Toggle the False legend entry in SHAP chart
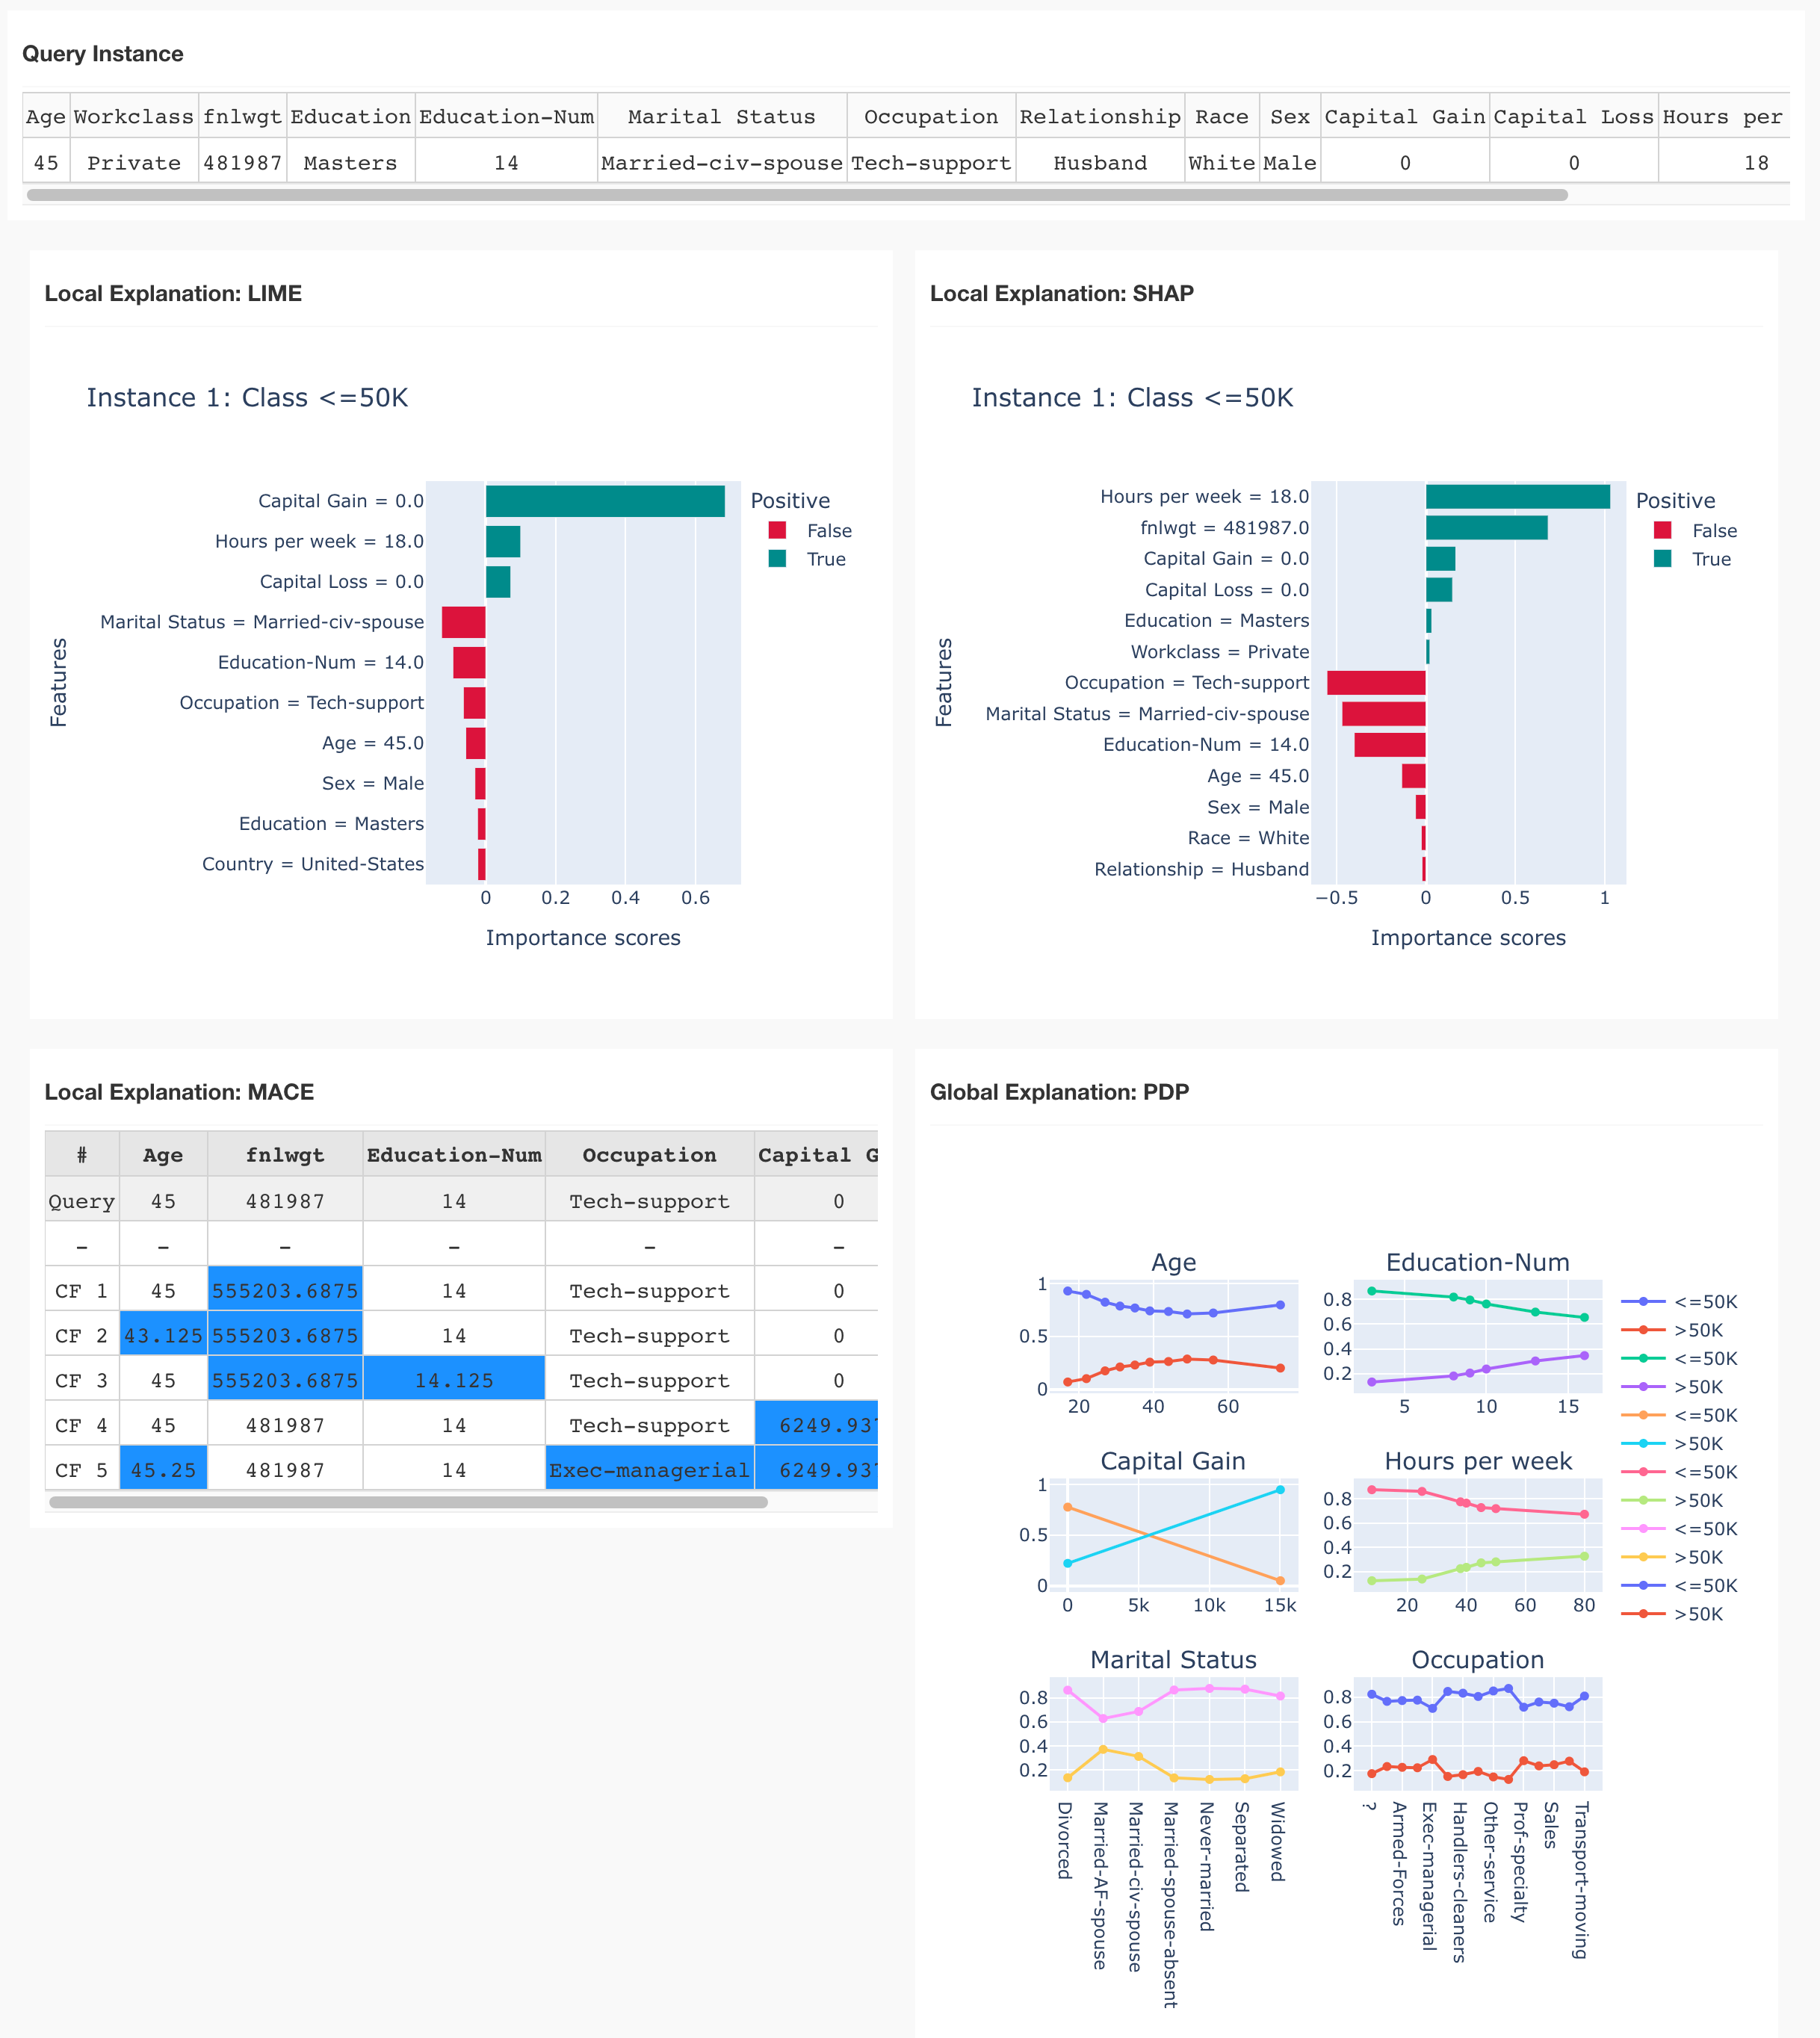 [1695, 531]
